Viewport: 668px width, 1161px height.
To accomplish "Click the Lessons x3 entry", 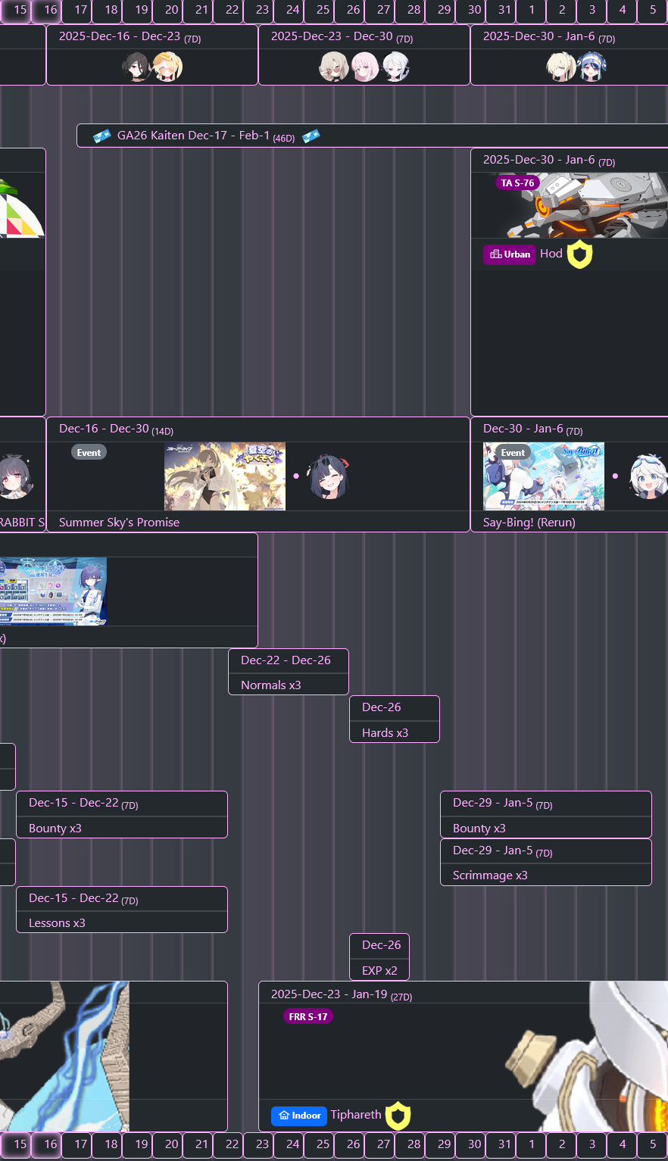I will tap(57, 923).
